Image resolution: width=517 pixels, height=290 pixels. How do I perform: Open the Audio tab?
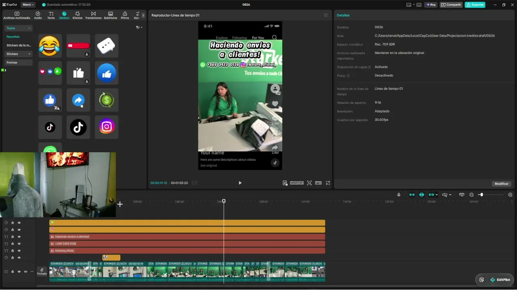tap(38, 16)
